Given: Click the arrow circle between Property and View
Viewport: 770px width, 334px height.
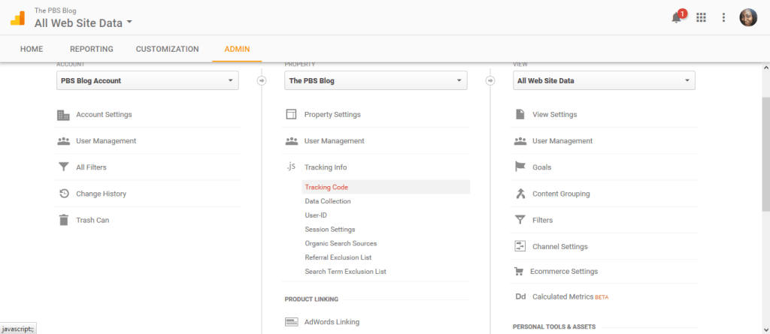Looking at the screenshot, I should pyautogui.click(x=490, y=80).
